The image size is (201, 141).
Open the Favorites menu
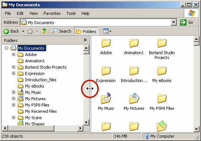pos(52,13)
